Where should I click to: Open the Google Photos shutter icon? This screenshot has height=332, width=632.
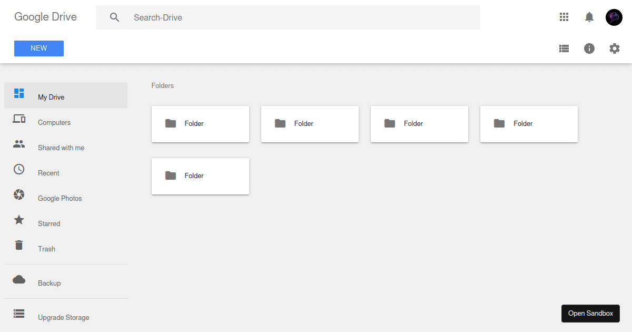click(19, 194)
